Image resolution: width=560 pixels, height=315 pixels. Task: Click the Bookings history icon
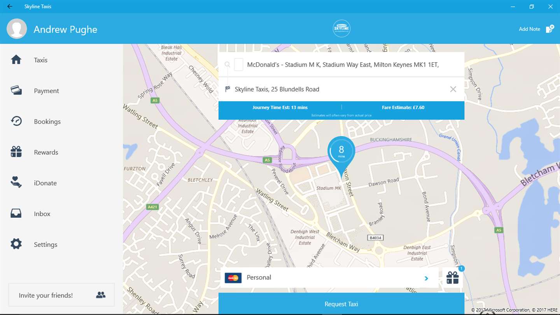[x=16, y=121]
